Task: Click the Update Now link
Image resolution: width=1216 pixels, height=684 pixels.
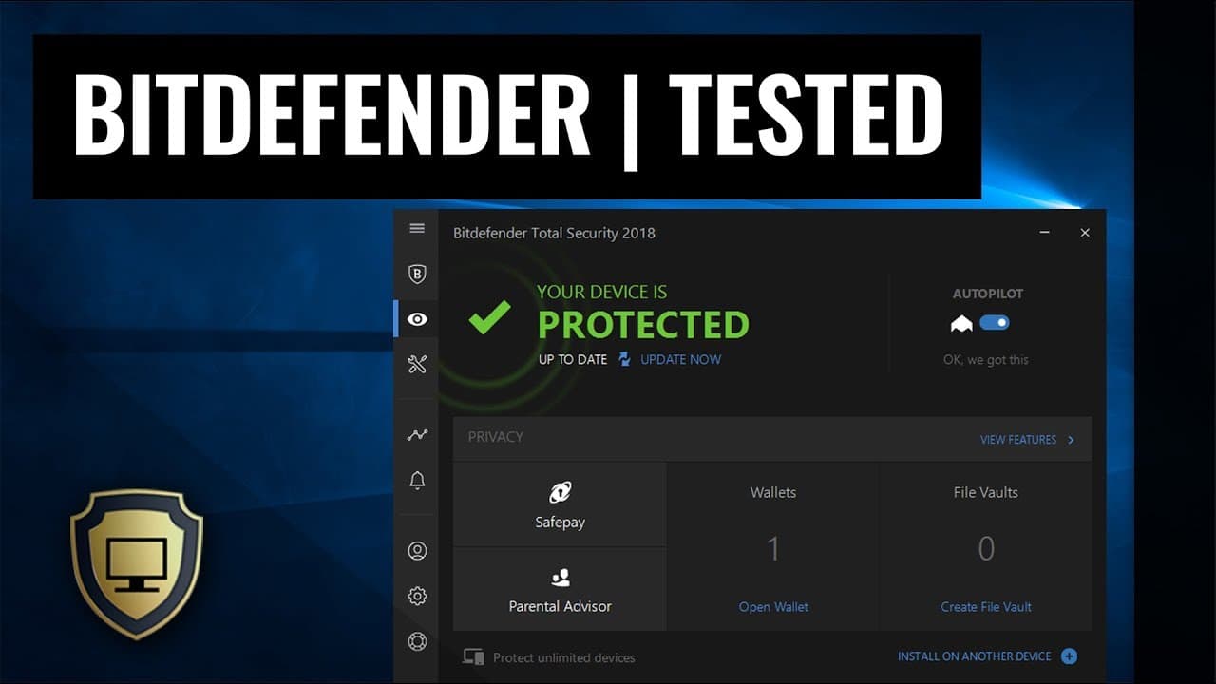Action: click(x=680, y=359)
